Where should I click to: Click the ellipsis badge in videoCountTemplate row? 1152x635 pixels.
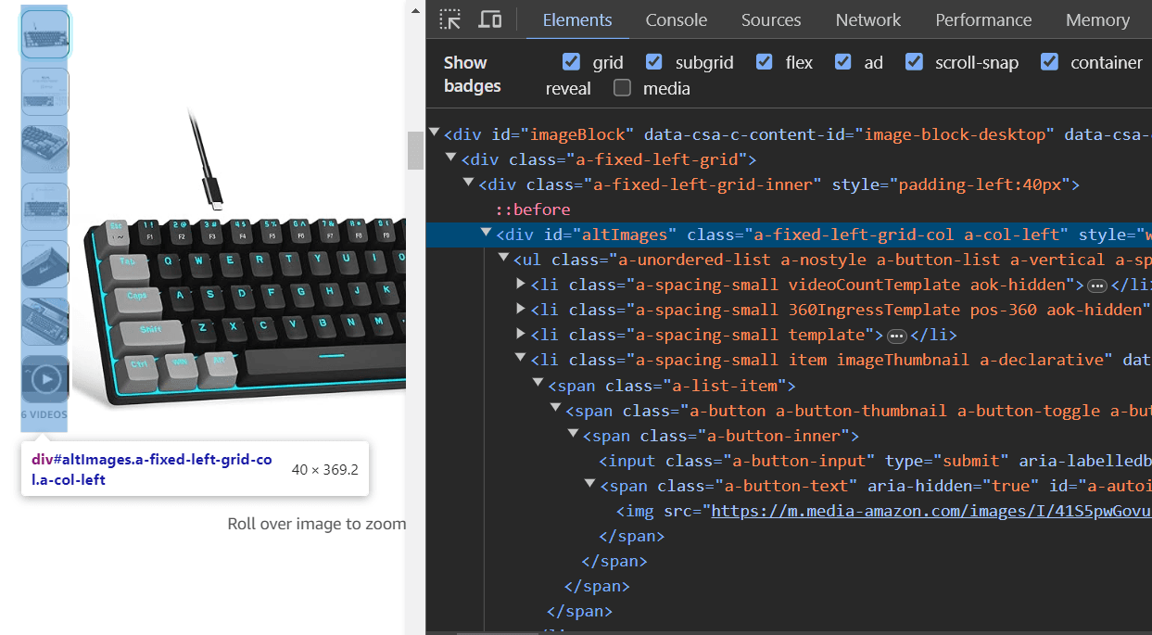click(x=1097, y=285)
